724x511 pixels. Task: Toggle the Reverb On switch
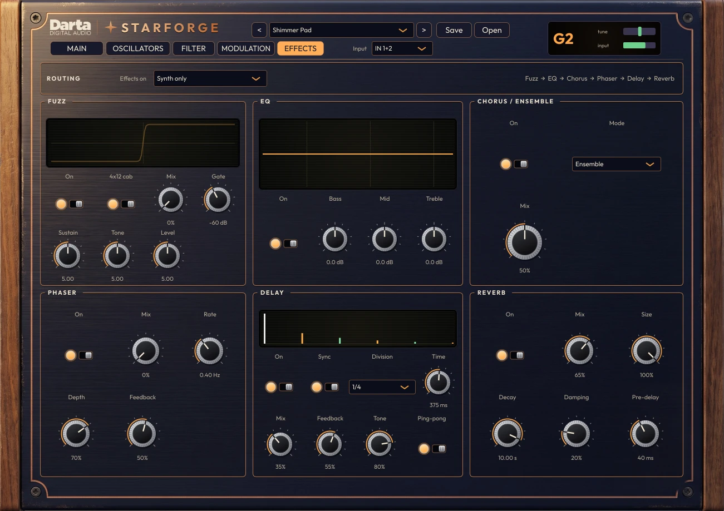click(510, 355)
